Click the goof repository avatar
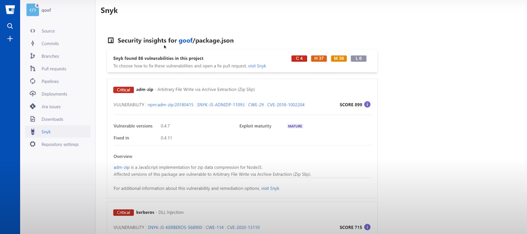527x234 pixels. [33, 10]
